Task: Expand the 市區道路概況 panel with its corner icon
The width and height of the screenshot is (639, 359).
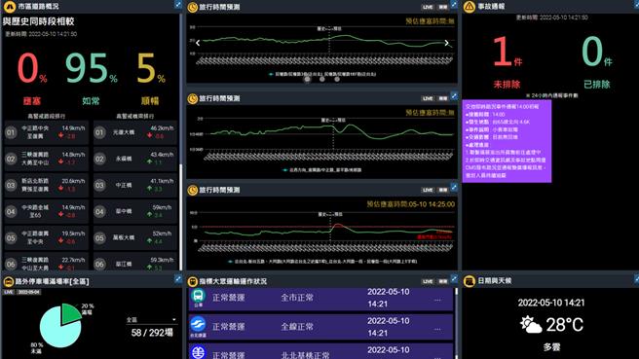Action: point(178,5)
